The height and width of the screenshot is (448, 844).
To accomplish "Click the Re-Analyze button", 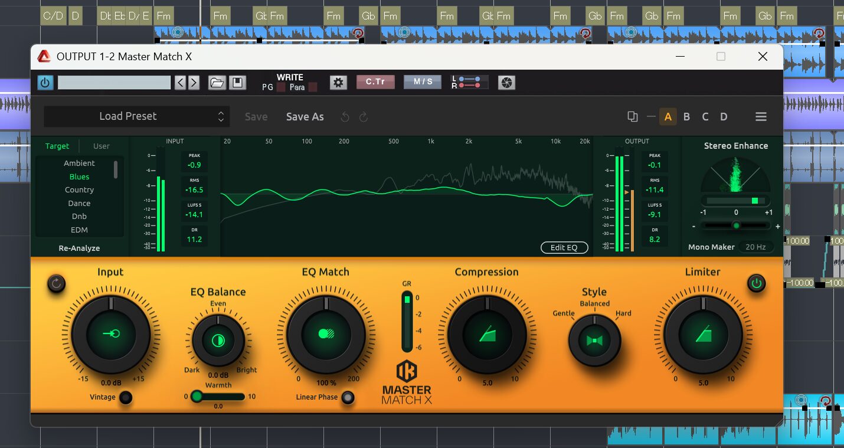I will 79,248.
